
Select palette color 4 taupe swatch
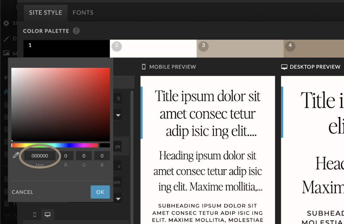(x=314, y=49)
